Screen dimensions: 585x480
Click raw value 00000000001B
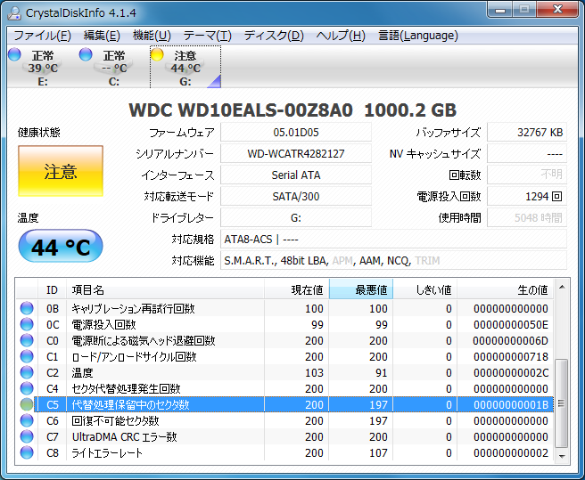click(x=511, y=404)
